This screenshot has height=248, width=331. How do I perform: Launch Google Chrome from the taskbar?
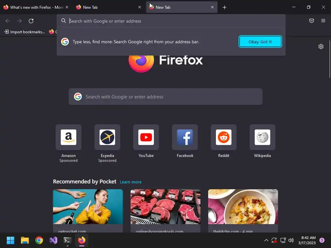39,240
